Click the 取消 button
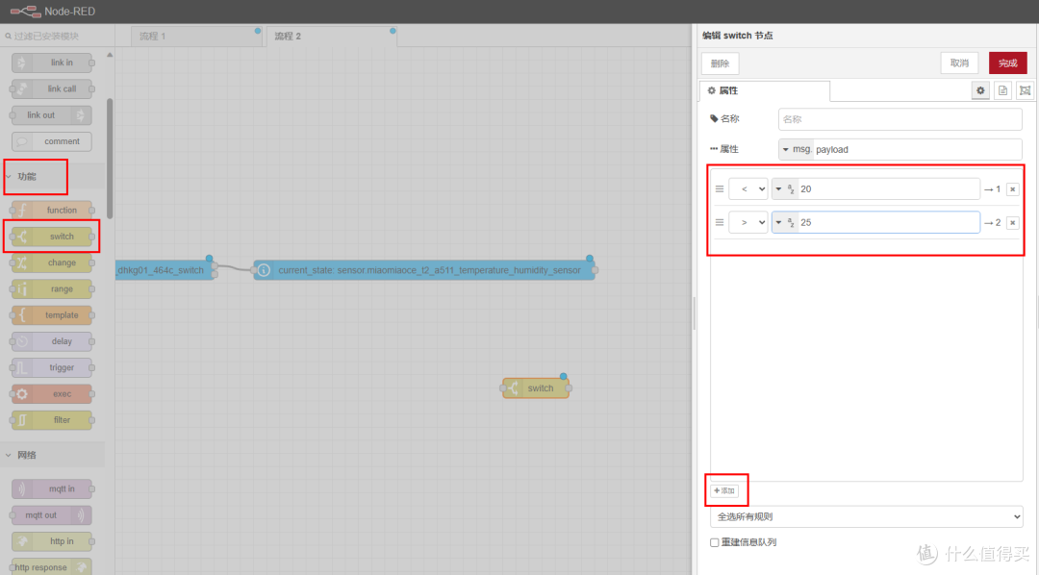1039x575 pixels. 959,62
